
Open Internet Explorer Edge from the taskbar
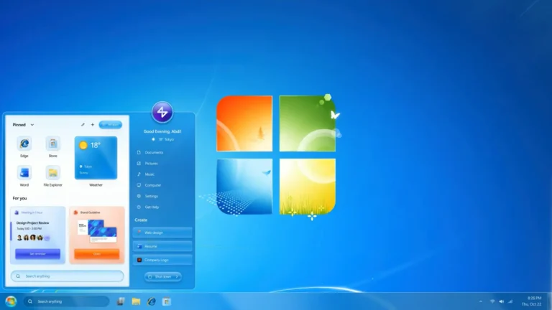(152, 301)
